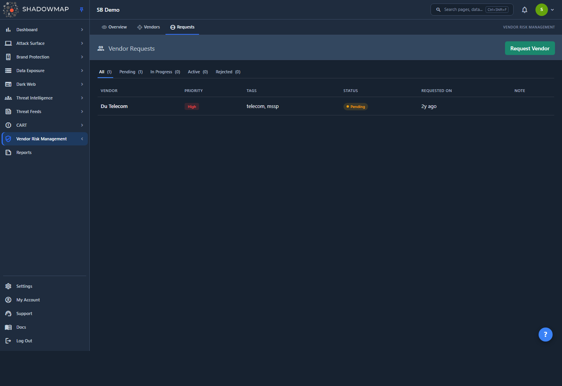Select the Threat Feeds document icon

8,112
